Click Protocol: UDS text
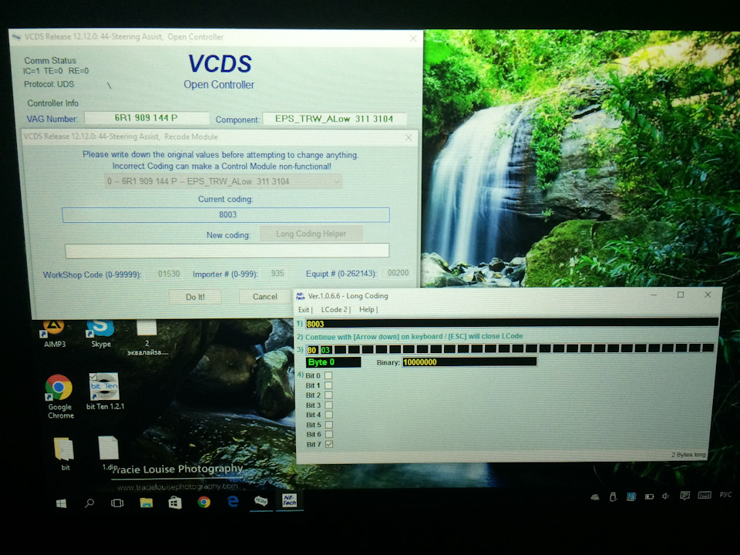This screenshot has height=555, width=740. (x=49, y=84)
